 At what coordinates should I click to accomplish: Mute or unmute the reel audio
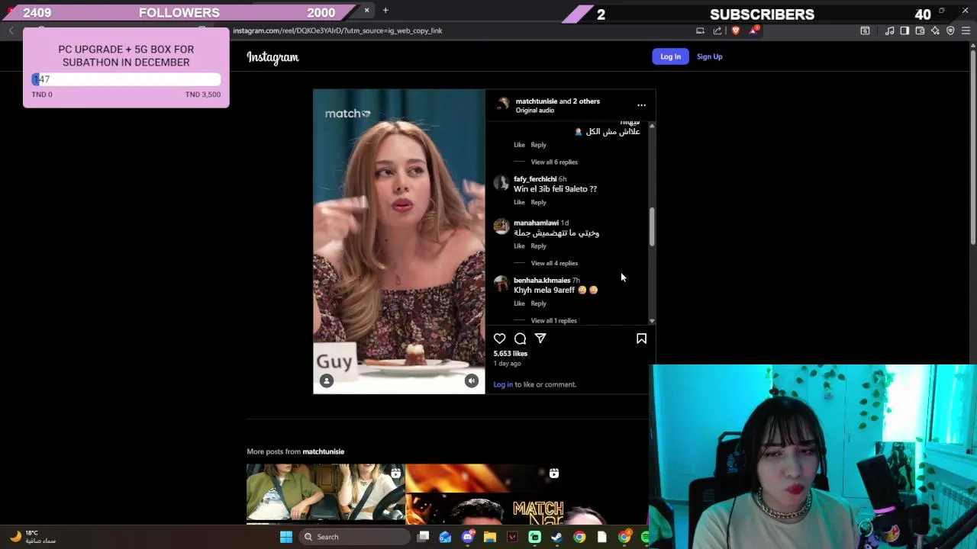point(472,380)
